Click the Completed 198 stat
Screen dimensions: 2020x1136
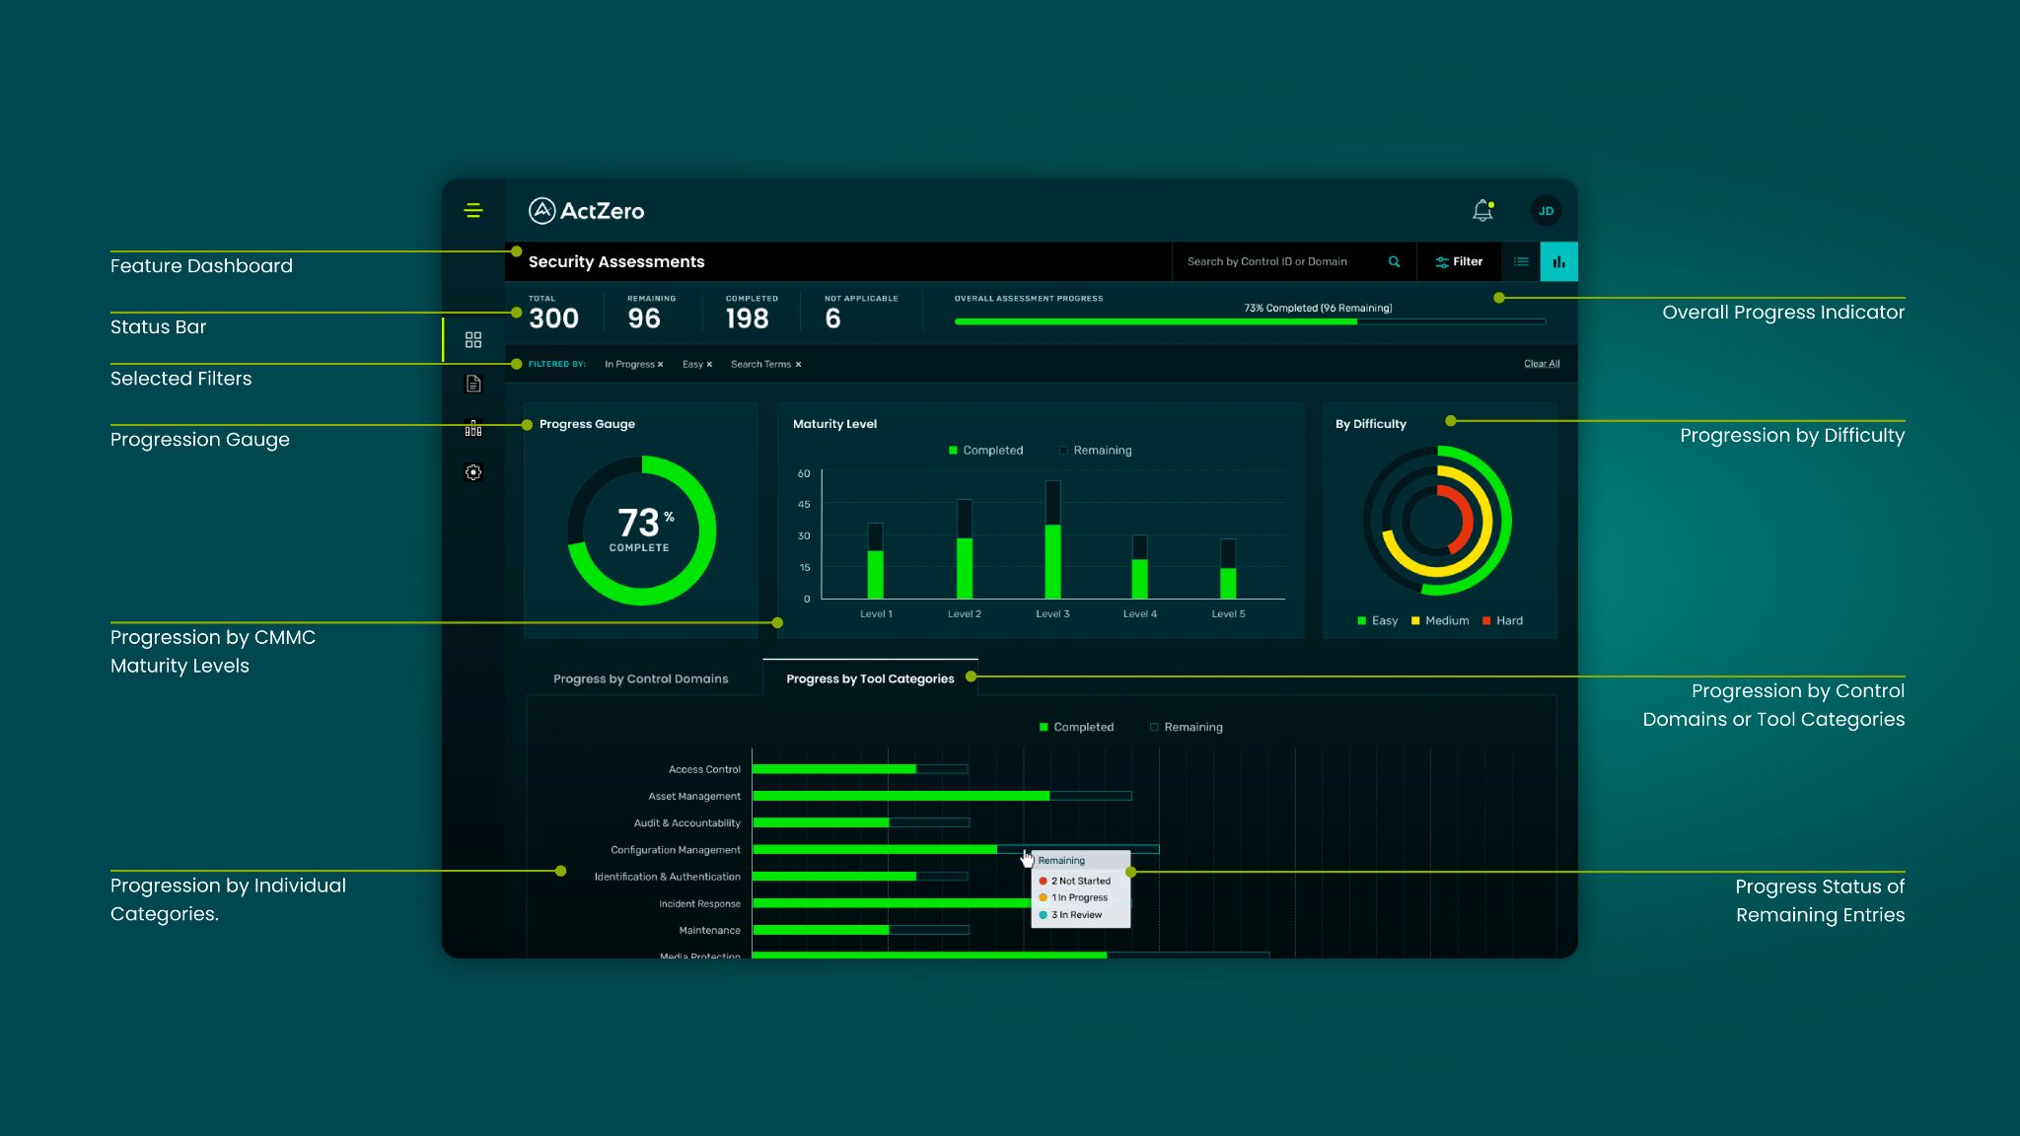click(751, 313)
